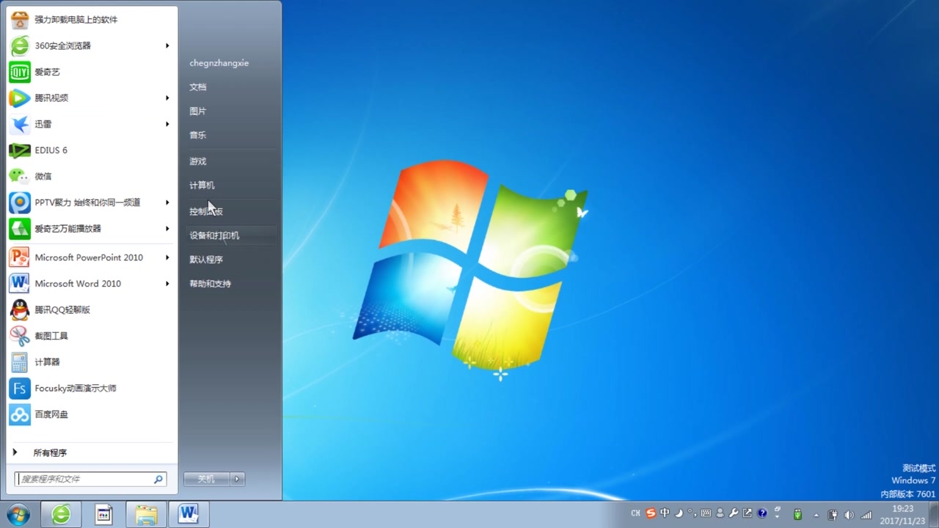The height and width of the screenshot is (528, 939).
Task: Expand 腾讯视频 submenu arrow
Action: [167, 98]
